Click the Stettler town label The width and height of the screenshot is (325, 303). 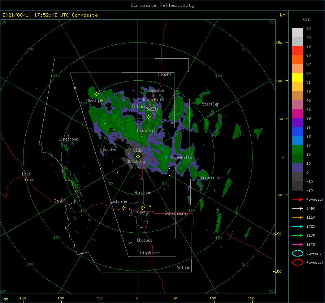(x=211, y=104)
